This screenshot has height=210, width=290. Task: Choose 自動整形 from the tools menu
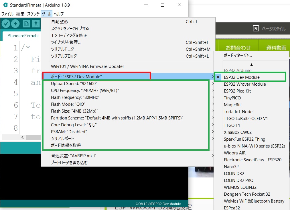[x=128, y=22]
